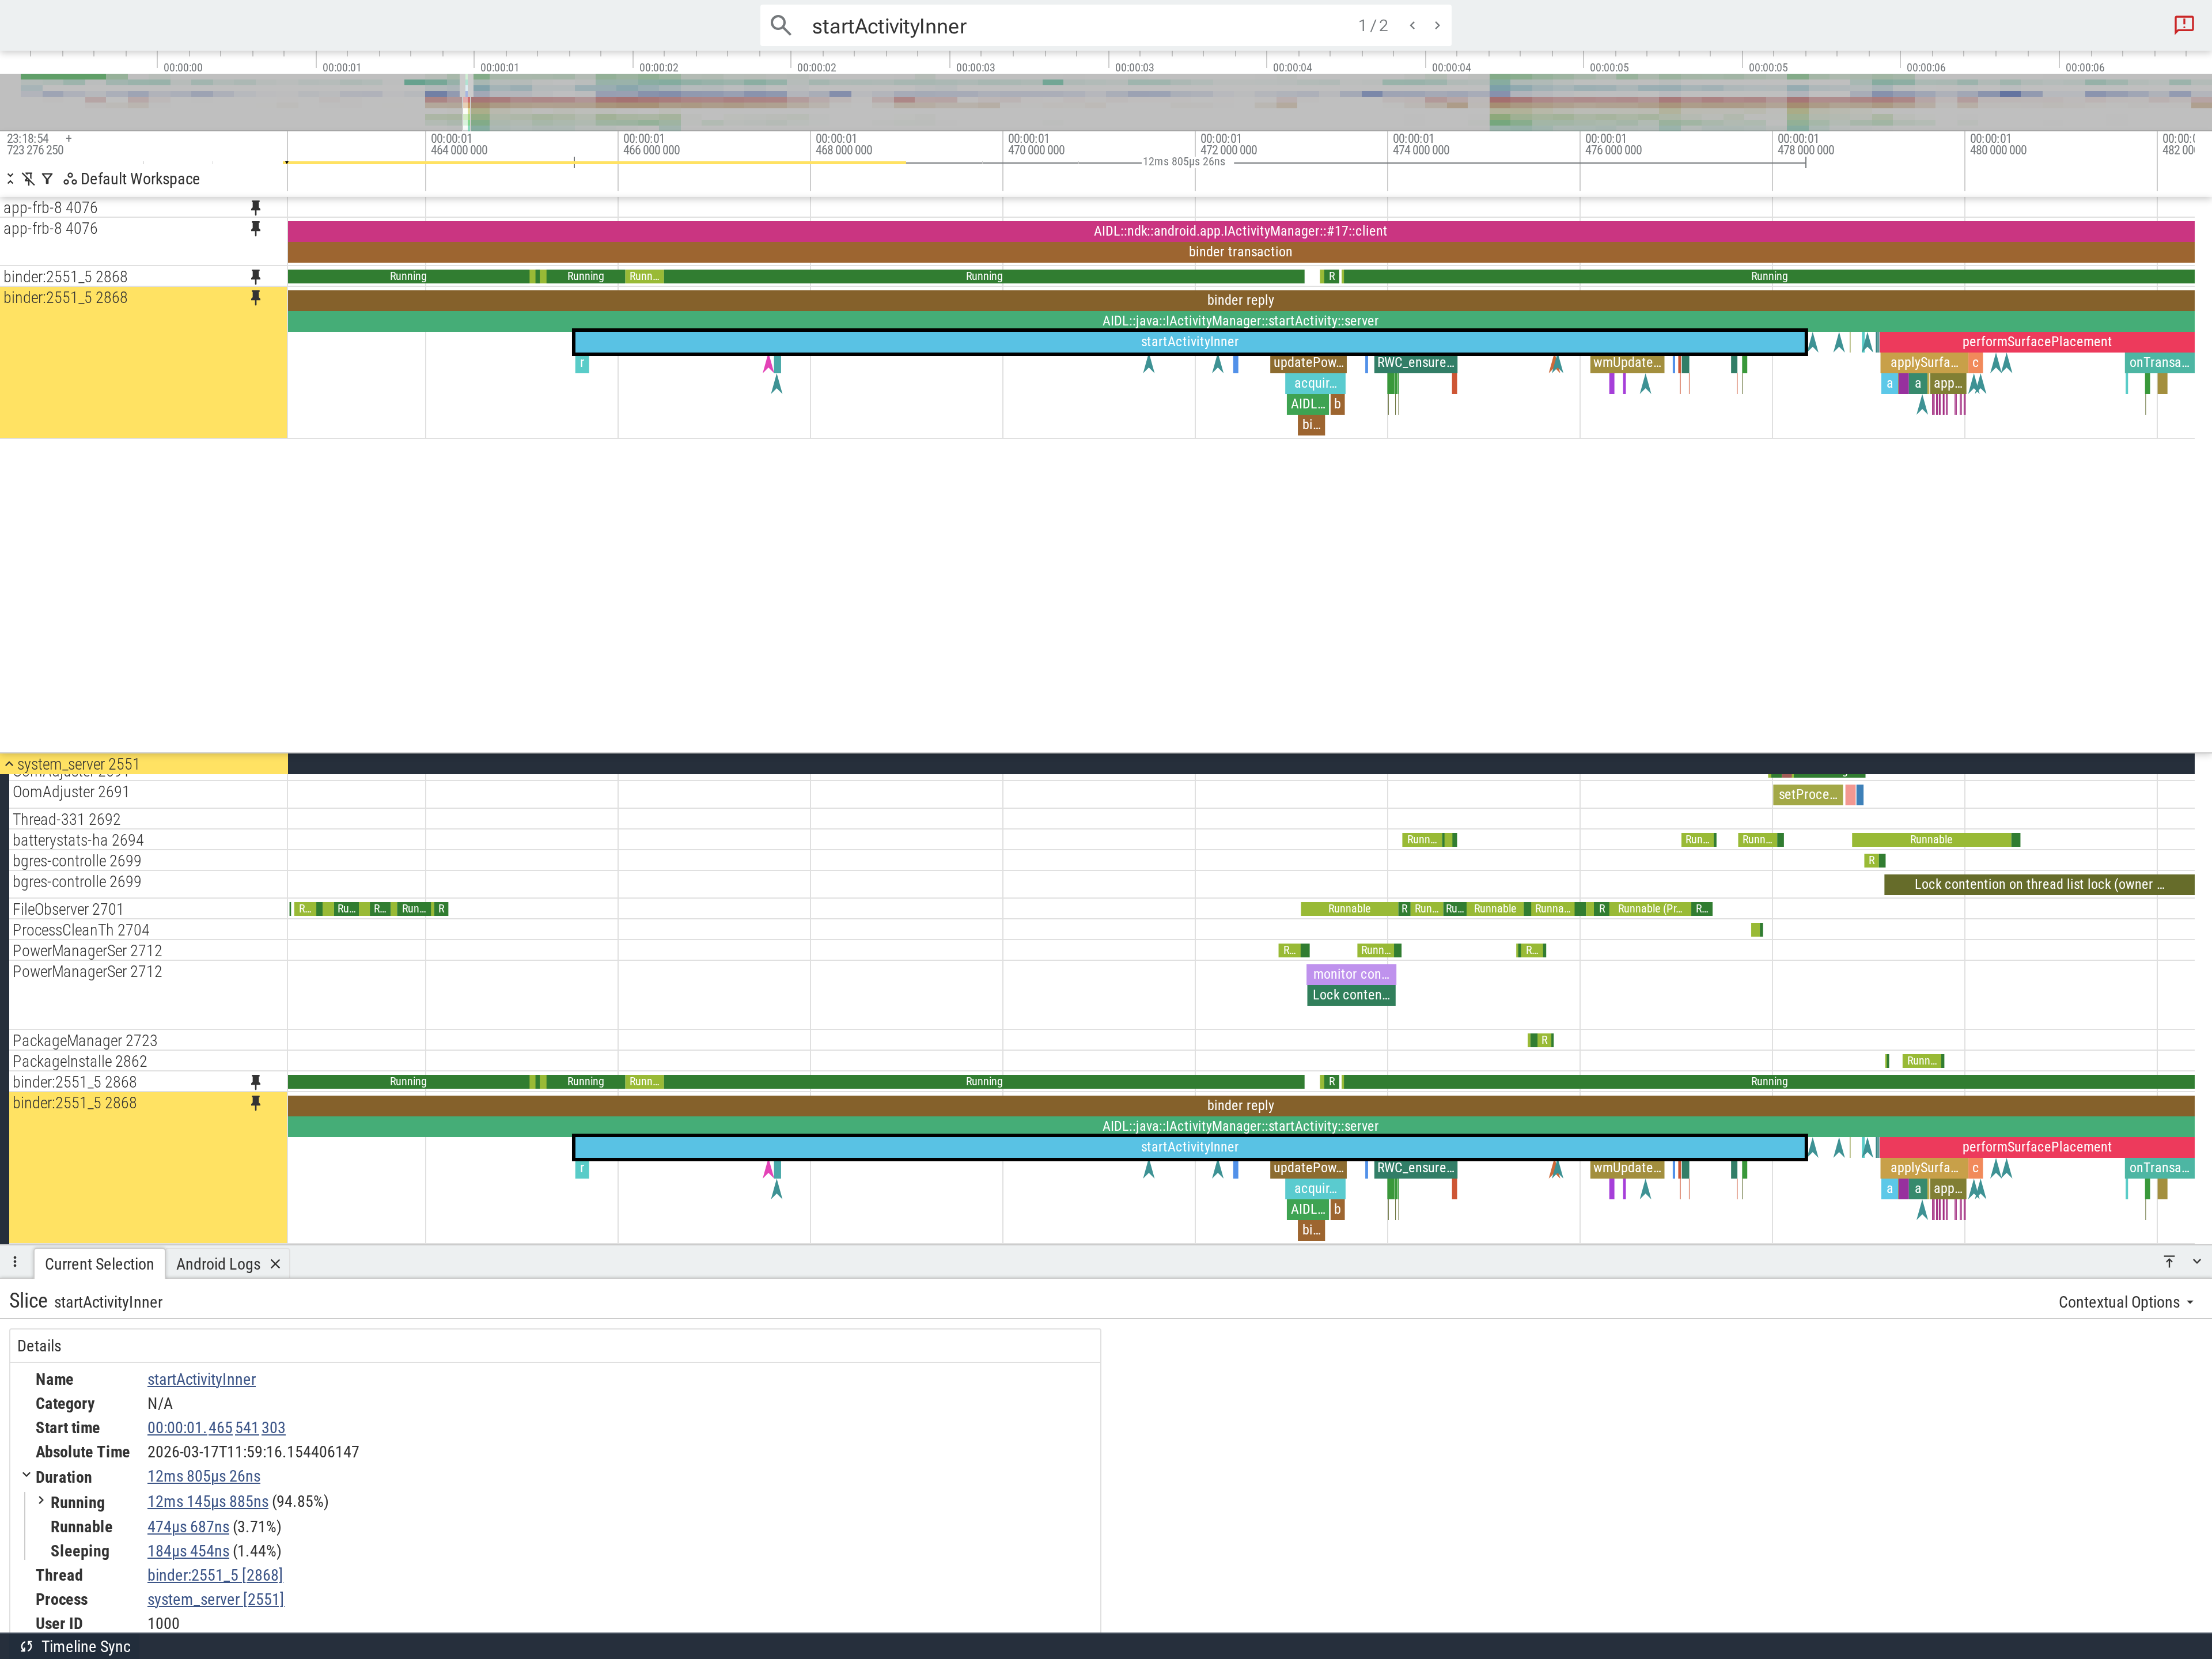The image size is (2212, 1659).
Task: Select the wmUpdate... slice in pinned binder track
Action: pos(1626,363)
